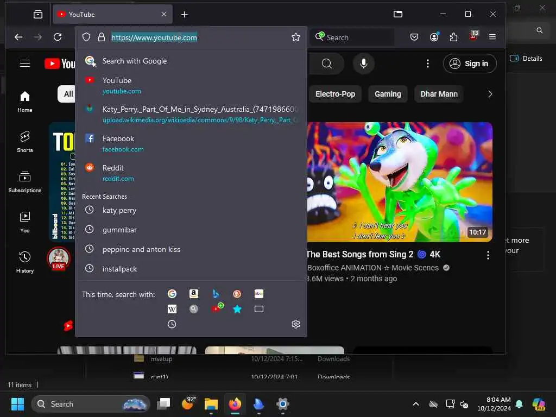Open Subscriptions in the sidebar
556x417 pixels.
pos(25,181)
